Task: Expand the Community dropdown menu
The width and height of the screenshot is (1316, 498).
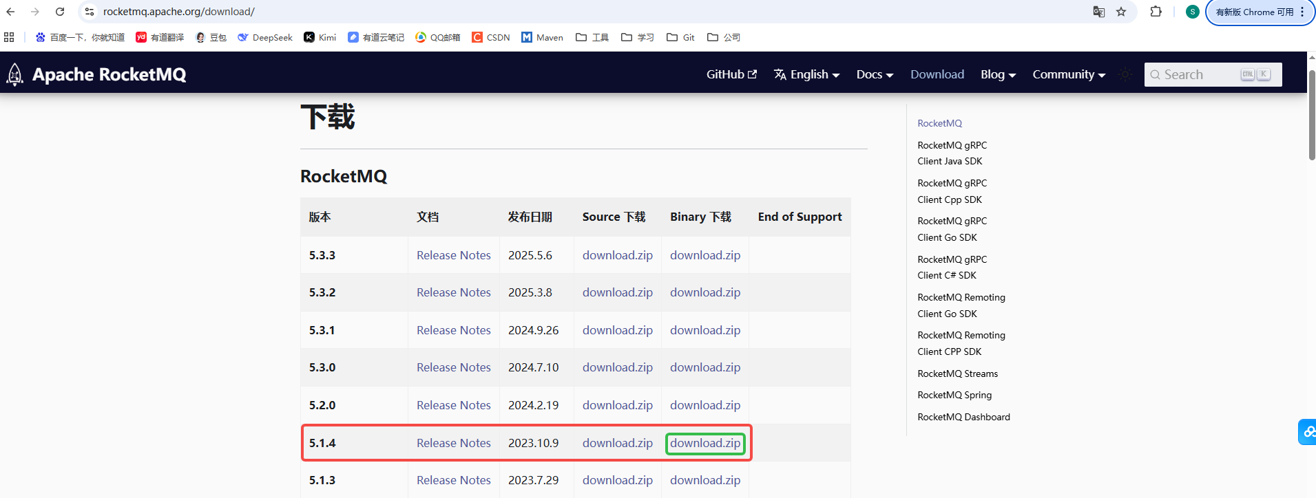Action: click(x=1069, y=74)
